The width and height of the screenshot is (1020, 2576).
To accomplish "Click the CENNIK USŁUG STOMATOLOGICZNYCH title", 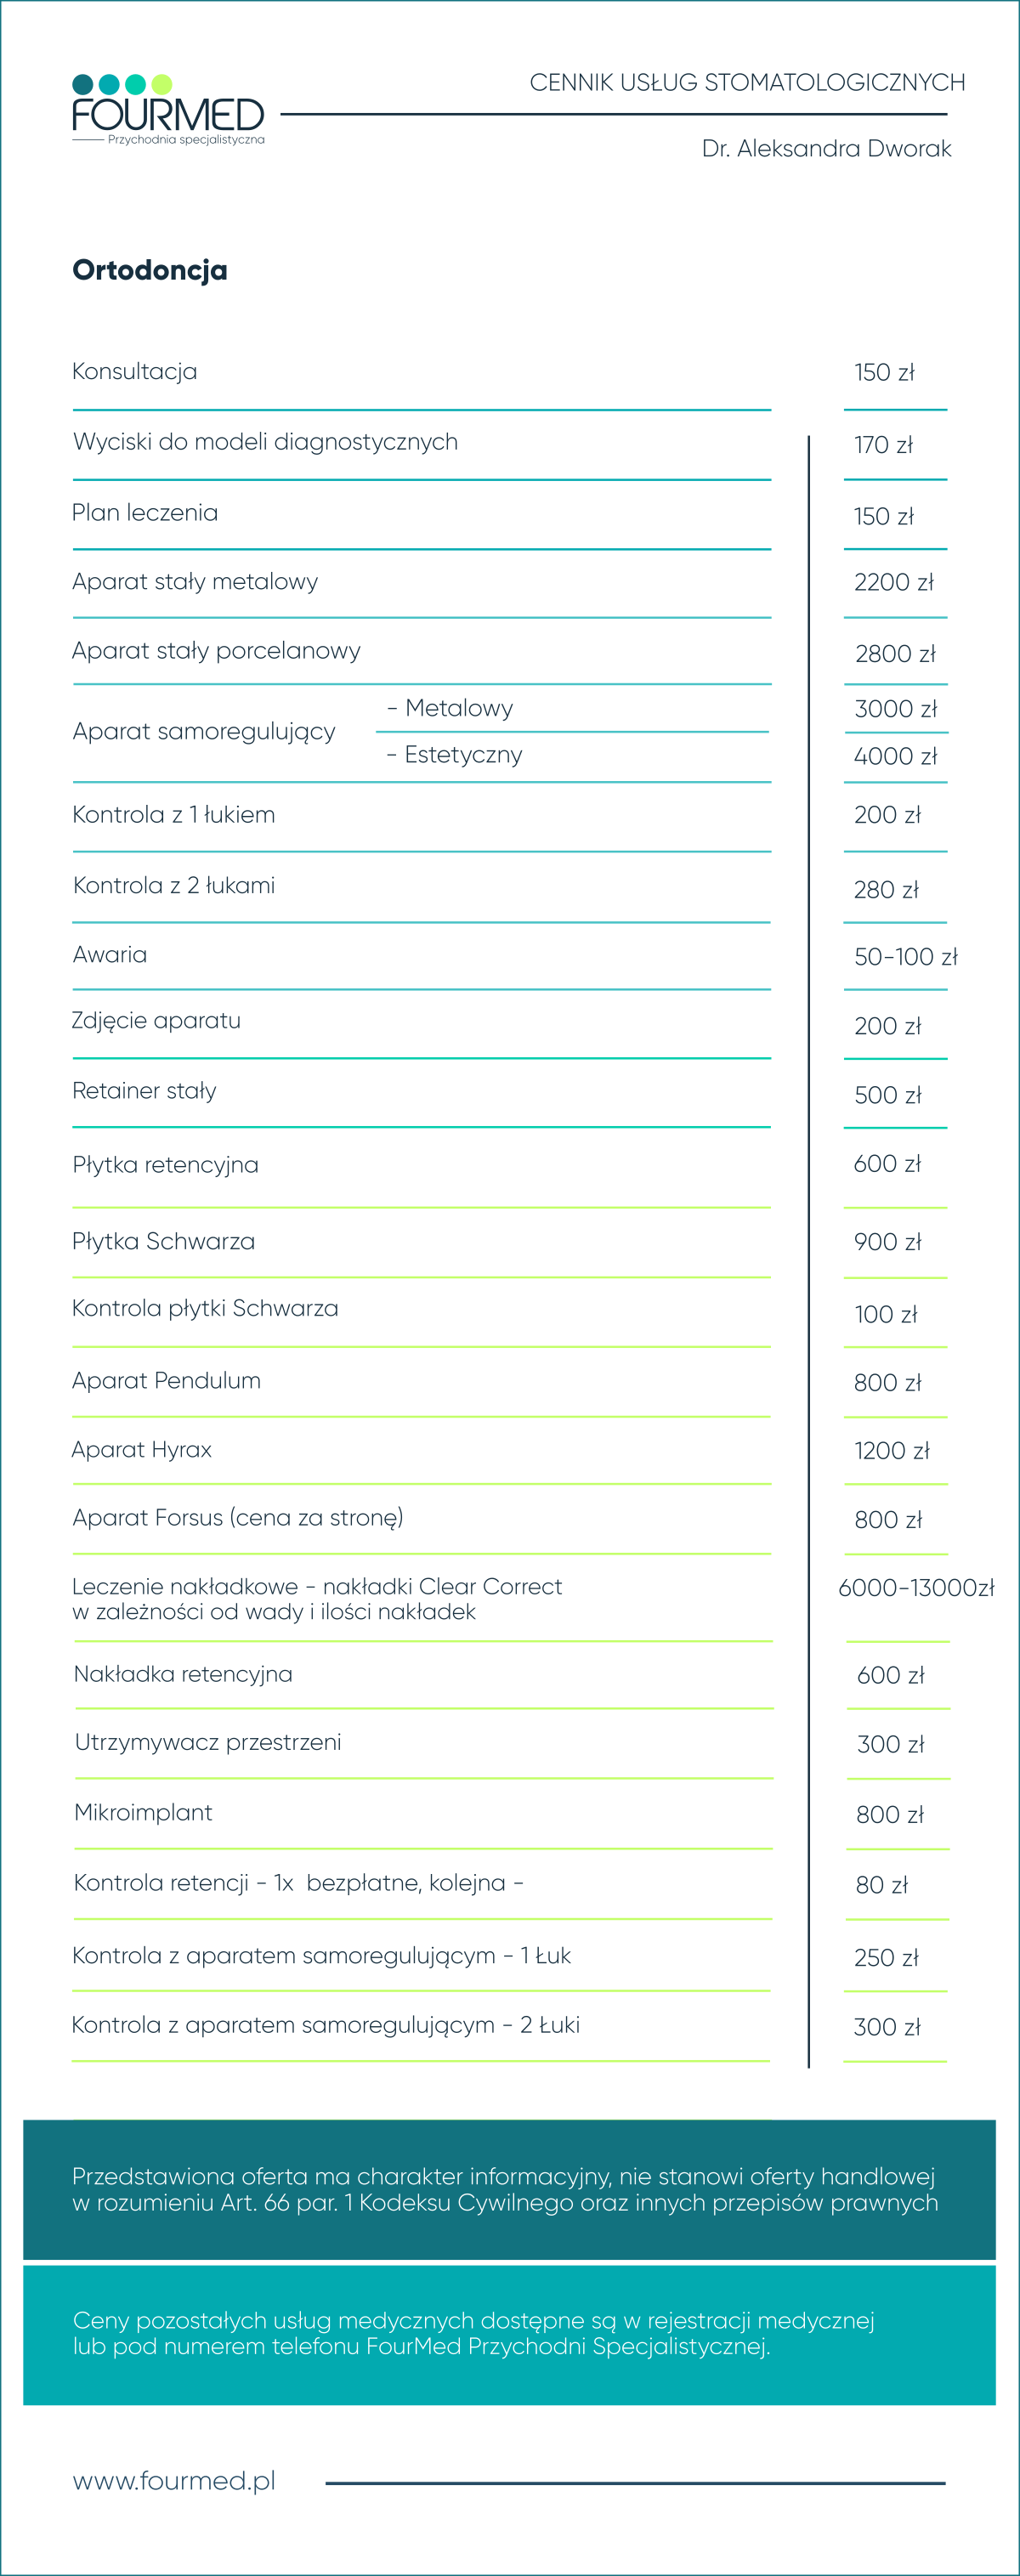I will click(747, 82).
